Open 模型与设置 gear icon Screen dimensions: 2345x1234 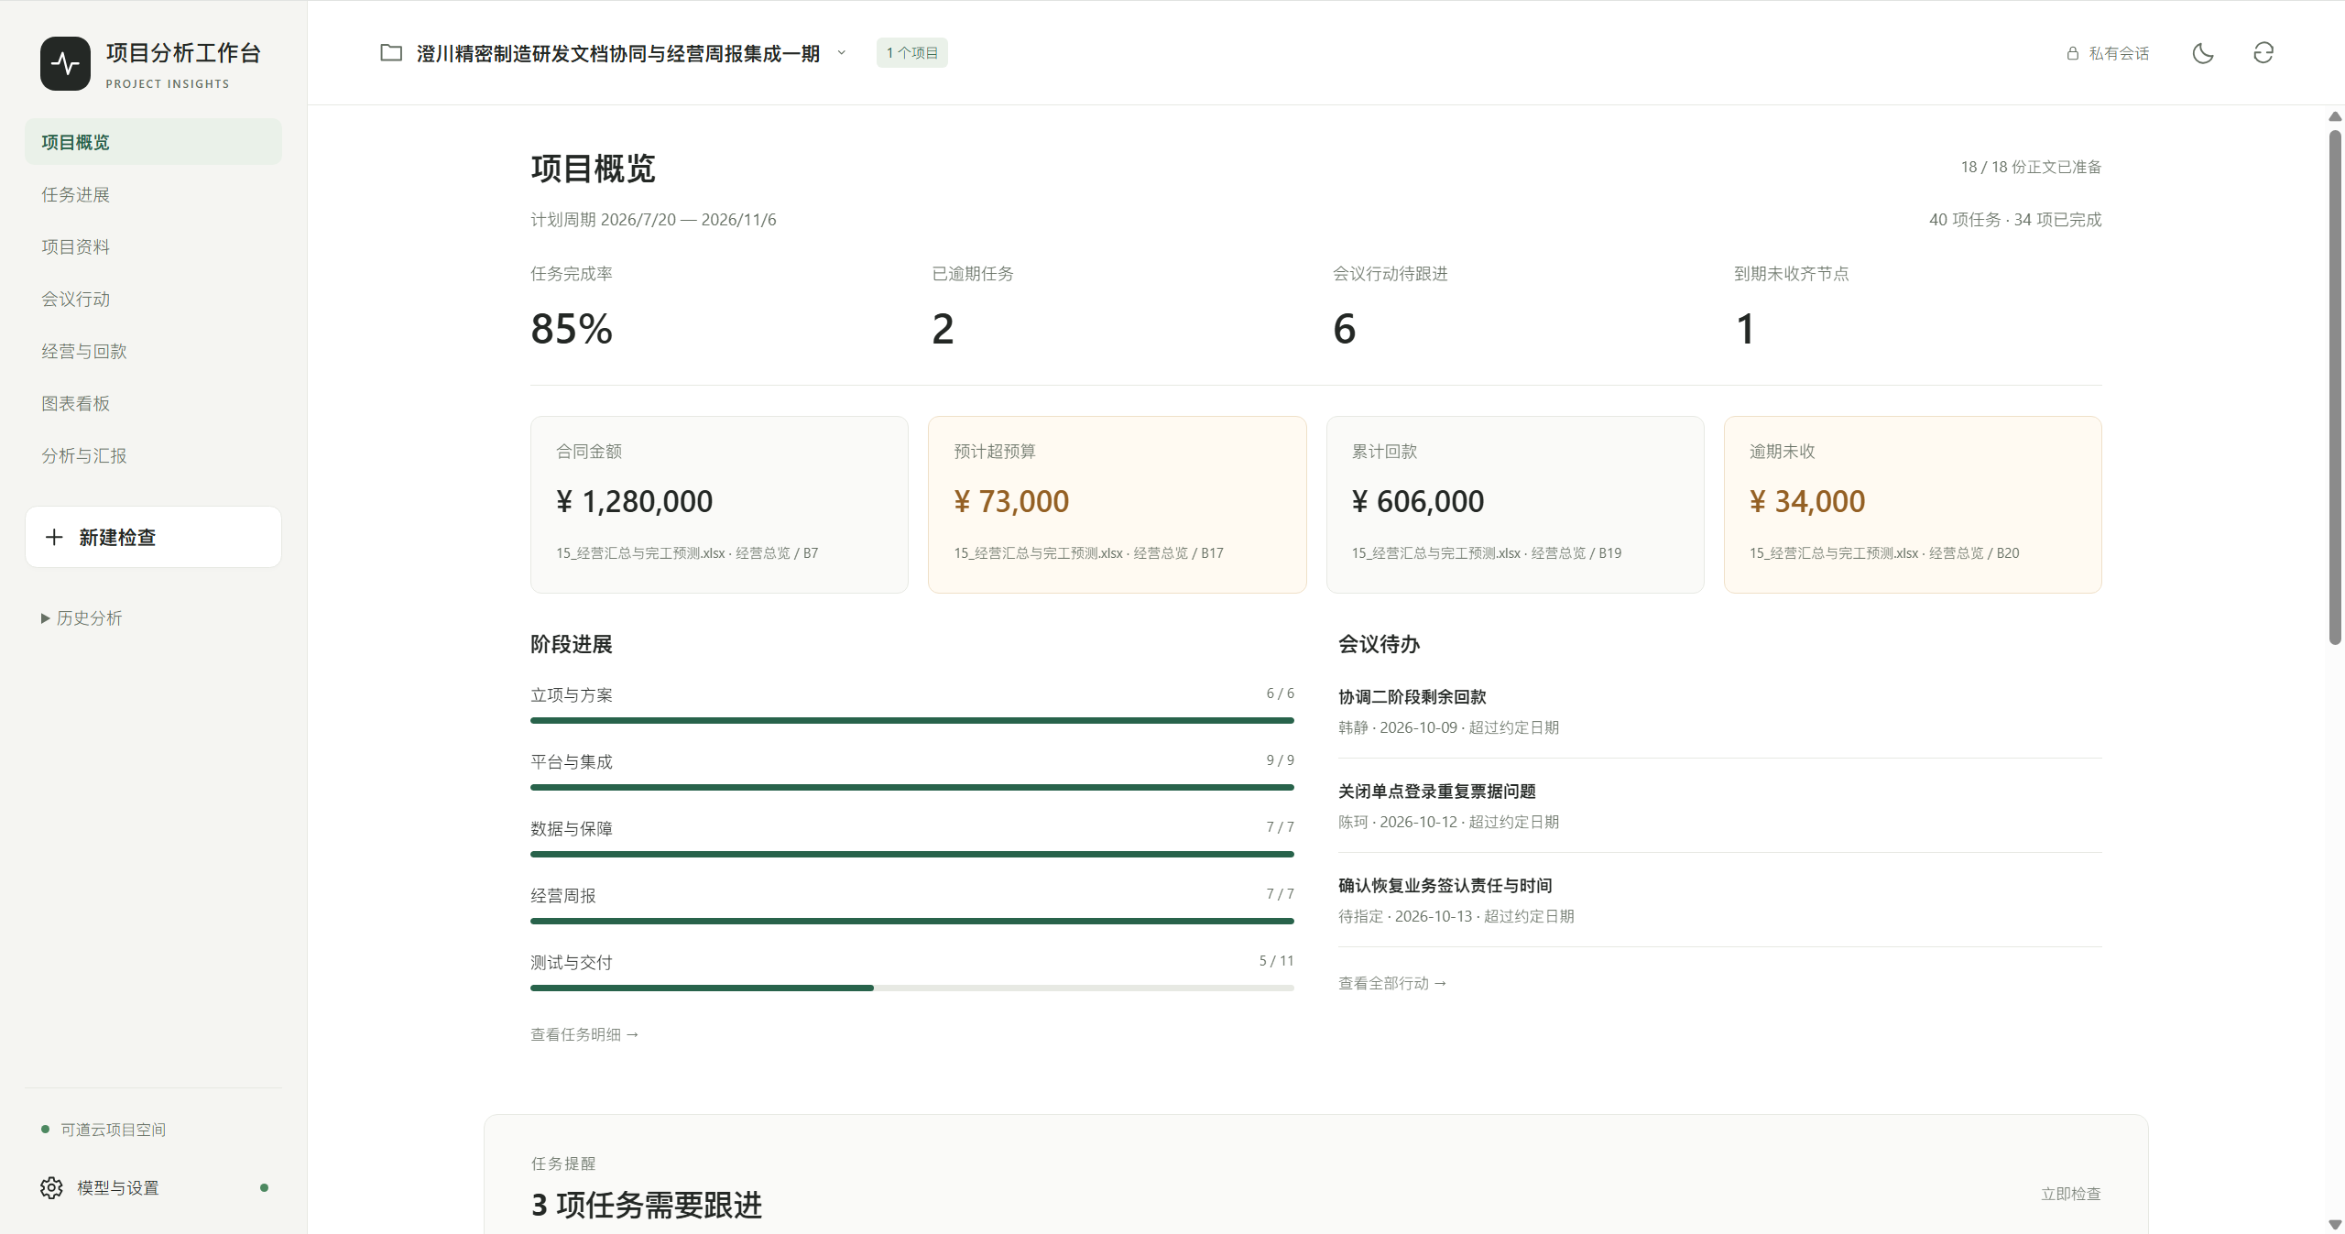point(51,1187)
